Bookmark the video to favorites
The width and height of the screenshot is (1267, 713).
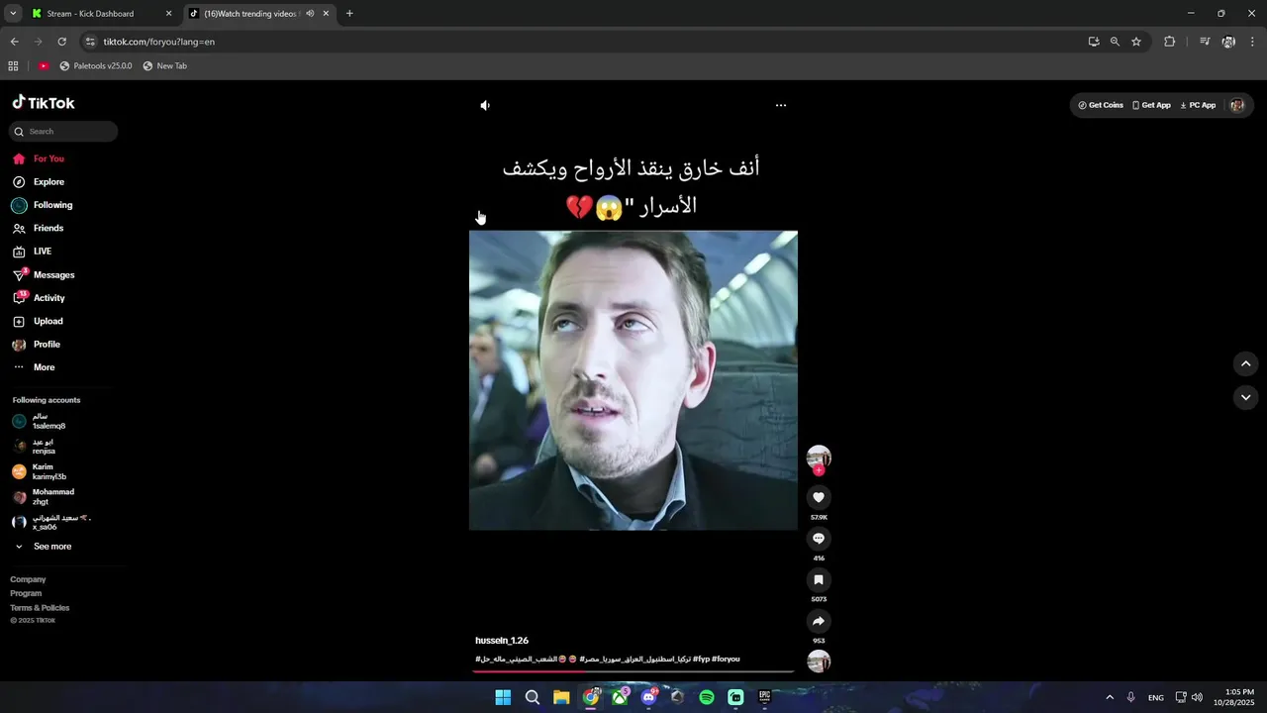(819, 579)
